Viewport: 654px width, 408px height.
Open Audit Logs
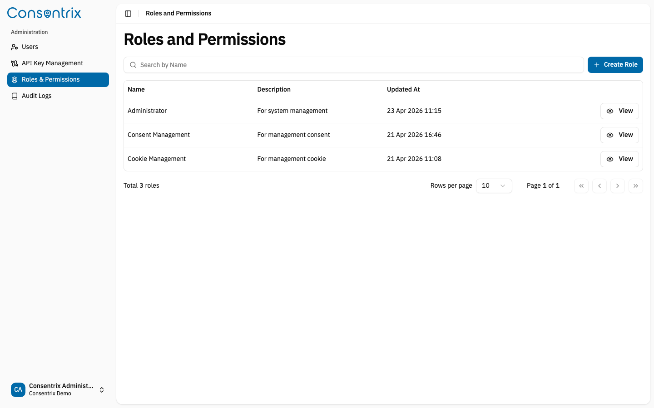[58, 96]
